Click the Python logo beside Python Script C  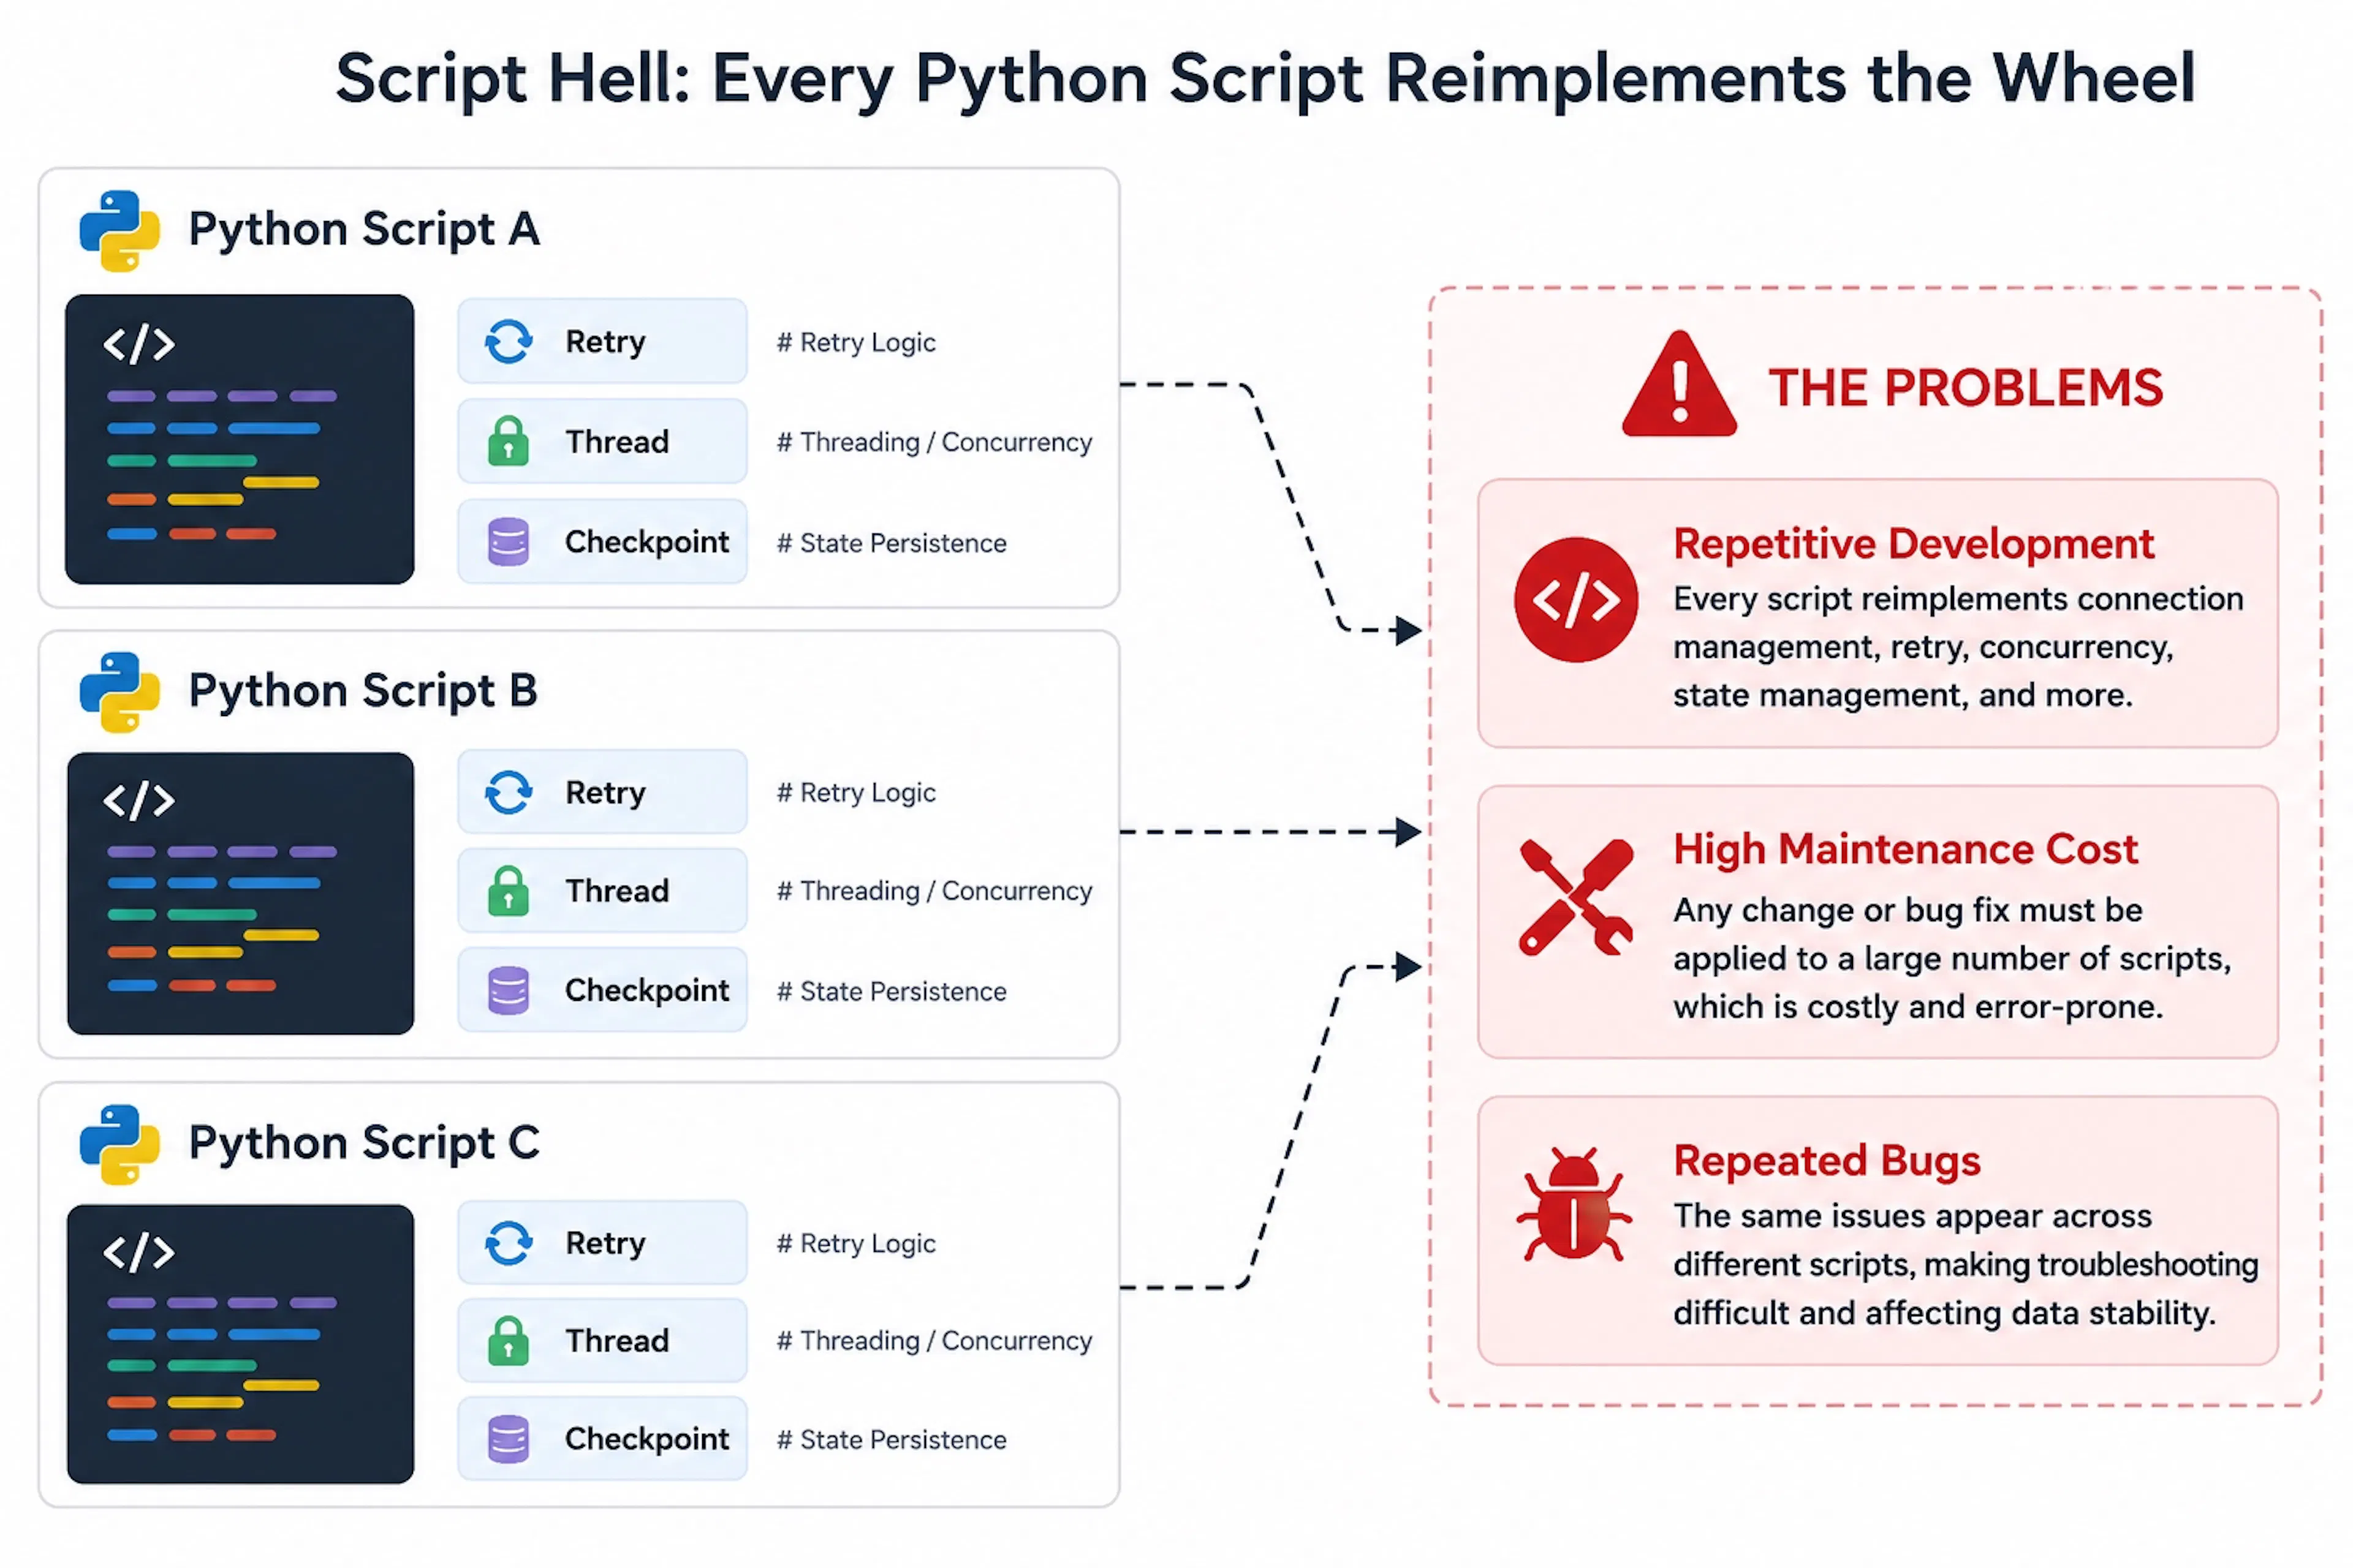[120, 1145]
